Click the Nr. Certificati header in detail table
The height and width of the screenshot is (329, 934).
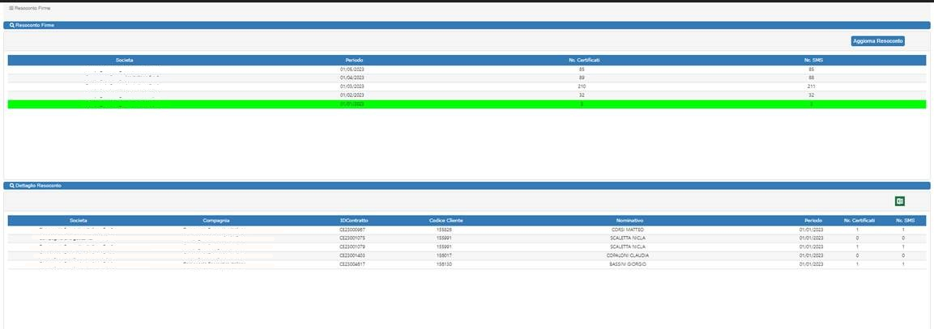point(859,221)
